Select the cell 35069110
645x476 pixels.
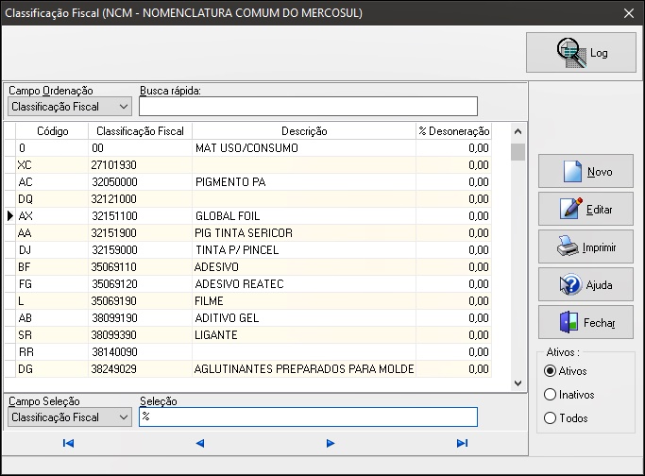[140, 267]
